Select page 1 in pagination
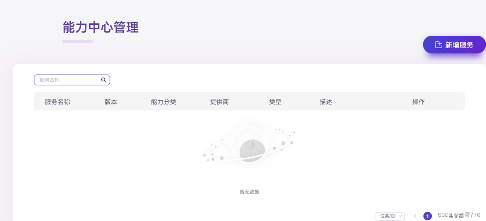Image resolution: width=486 pixels, height=221 pixels. pos(428,216)
